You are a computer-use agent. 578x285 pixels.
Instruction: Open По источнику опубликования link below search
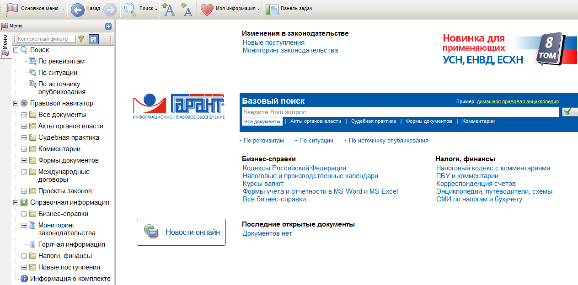pyautogui.click(x=389, y=141)
